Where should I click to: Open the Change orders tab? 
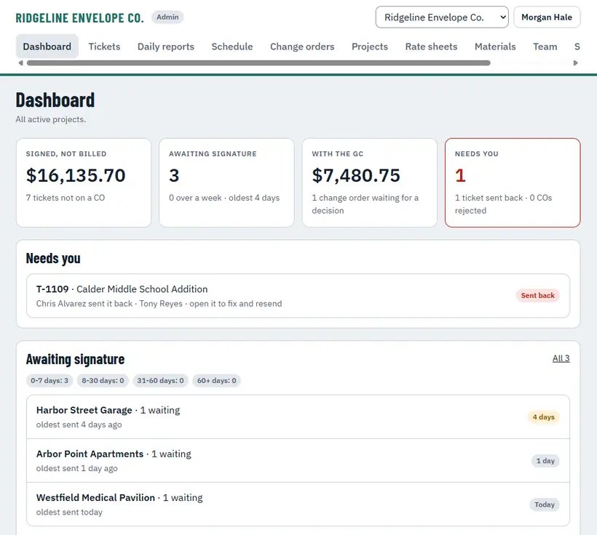coord(302,47)
